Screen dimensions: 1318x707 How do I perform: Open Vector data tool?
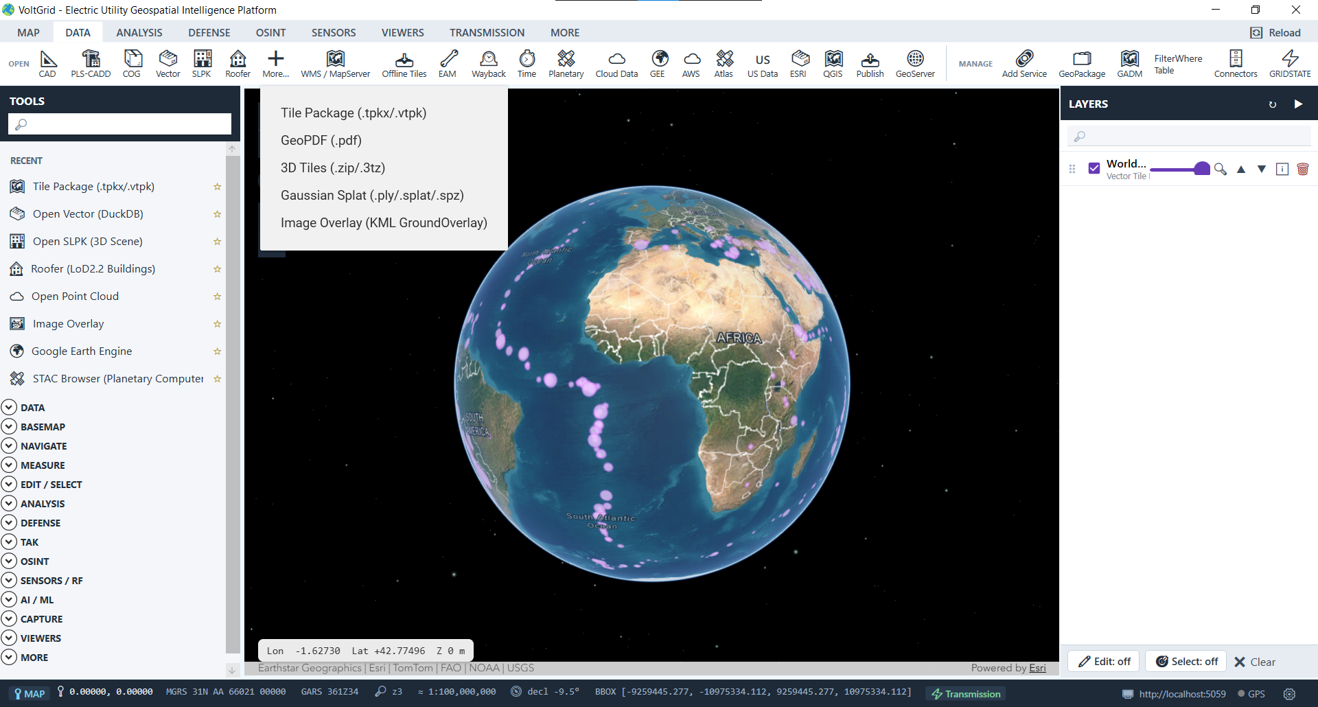[168, 64]
